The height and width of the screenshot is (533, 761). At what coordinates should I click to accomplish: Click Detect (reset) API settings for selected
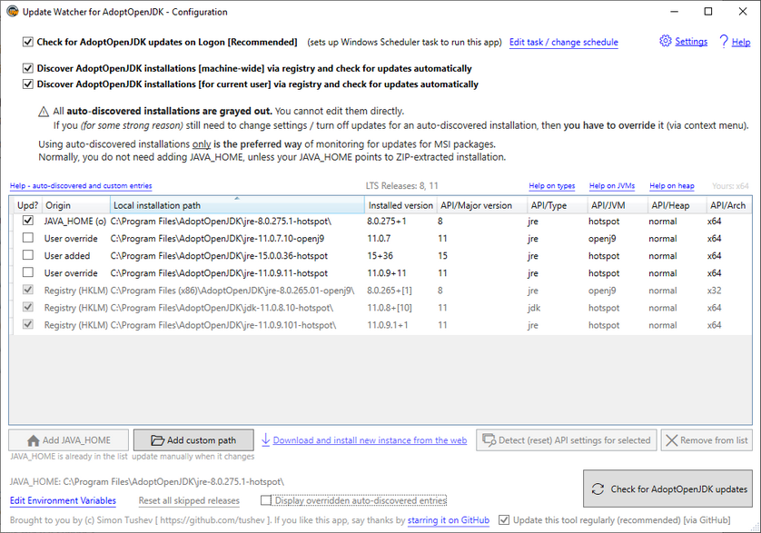click(565, 440)
